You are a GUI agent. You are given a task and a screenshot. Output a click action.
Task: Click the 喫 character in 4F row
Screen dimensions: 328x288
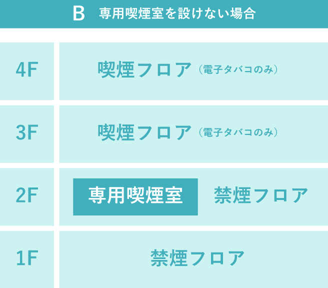pos(106,69)
